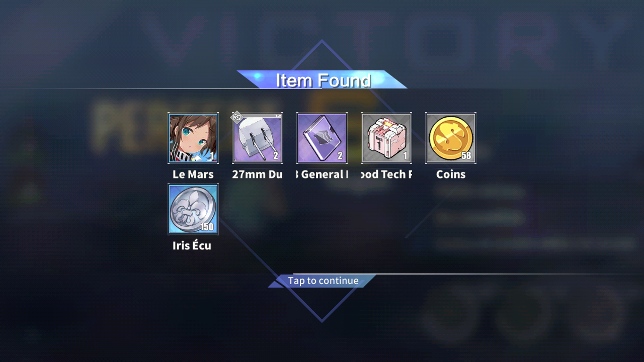Image resolution: width=644 pixels, height=362 pixels.
Task: Tap the "27mm Du" item label
Action: pos(258,174)
